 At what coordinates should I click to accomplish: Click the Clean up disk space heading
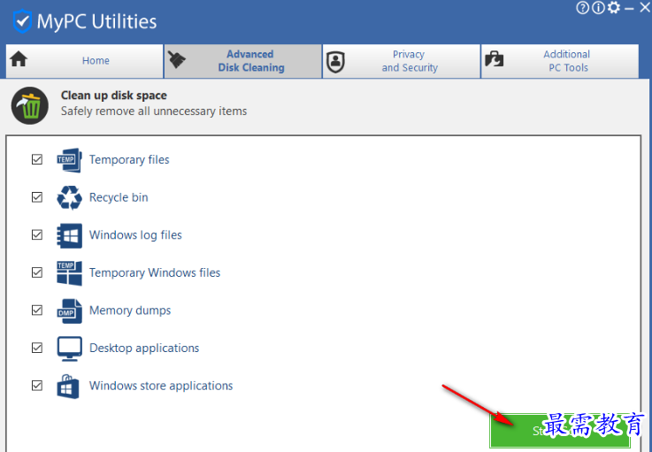point(114,96)
